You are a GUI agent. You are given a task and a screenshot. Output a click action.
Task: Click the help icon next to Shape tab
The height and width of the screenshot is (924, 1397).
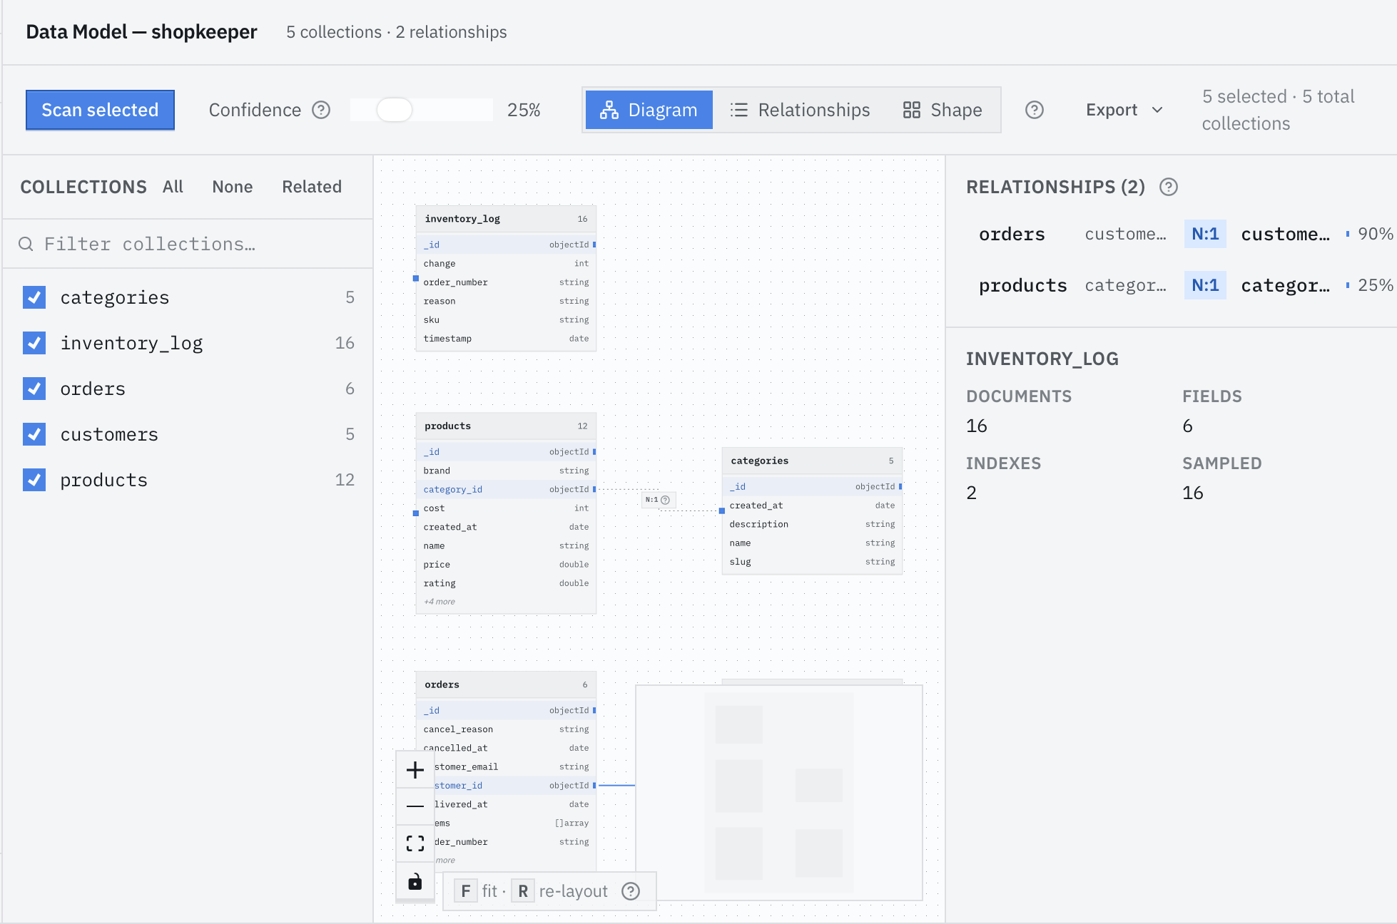[x=1035, y=110]
